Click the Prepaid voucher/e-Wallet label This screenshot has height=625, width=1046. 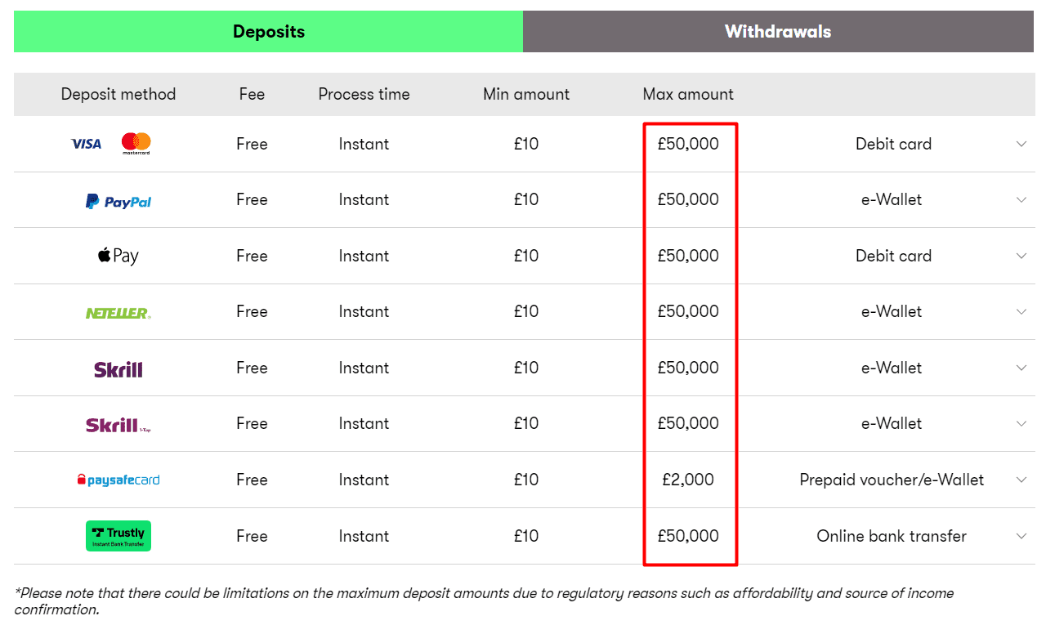click(892, 480)
